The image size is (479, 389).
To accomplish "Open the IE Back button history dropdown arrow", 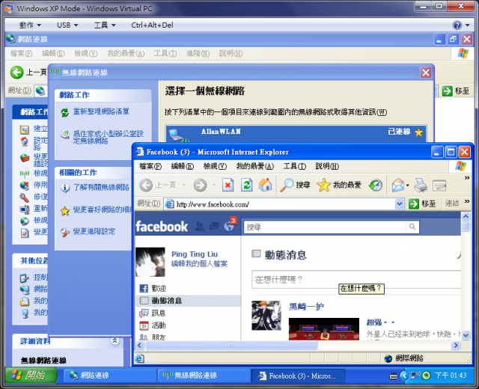I will pyautogui.click(x=184, y=185).
